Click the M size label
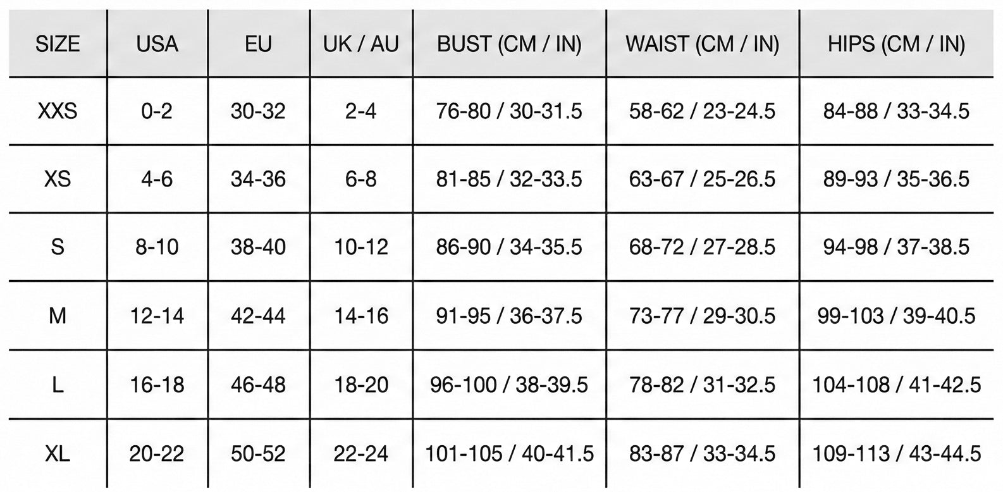The image size is (1003, 492). coord(58,316)
